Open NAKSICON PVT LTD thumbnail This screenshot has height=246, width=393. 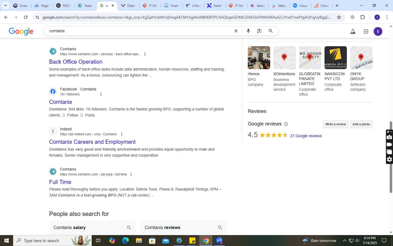(336, 58)
